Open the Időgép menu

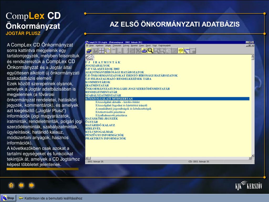[108, 46]
